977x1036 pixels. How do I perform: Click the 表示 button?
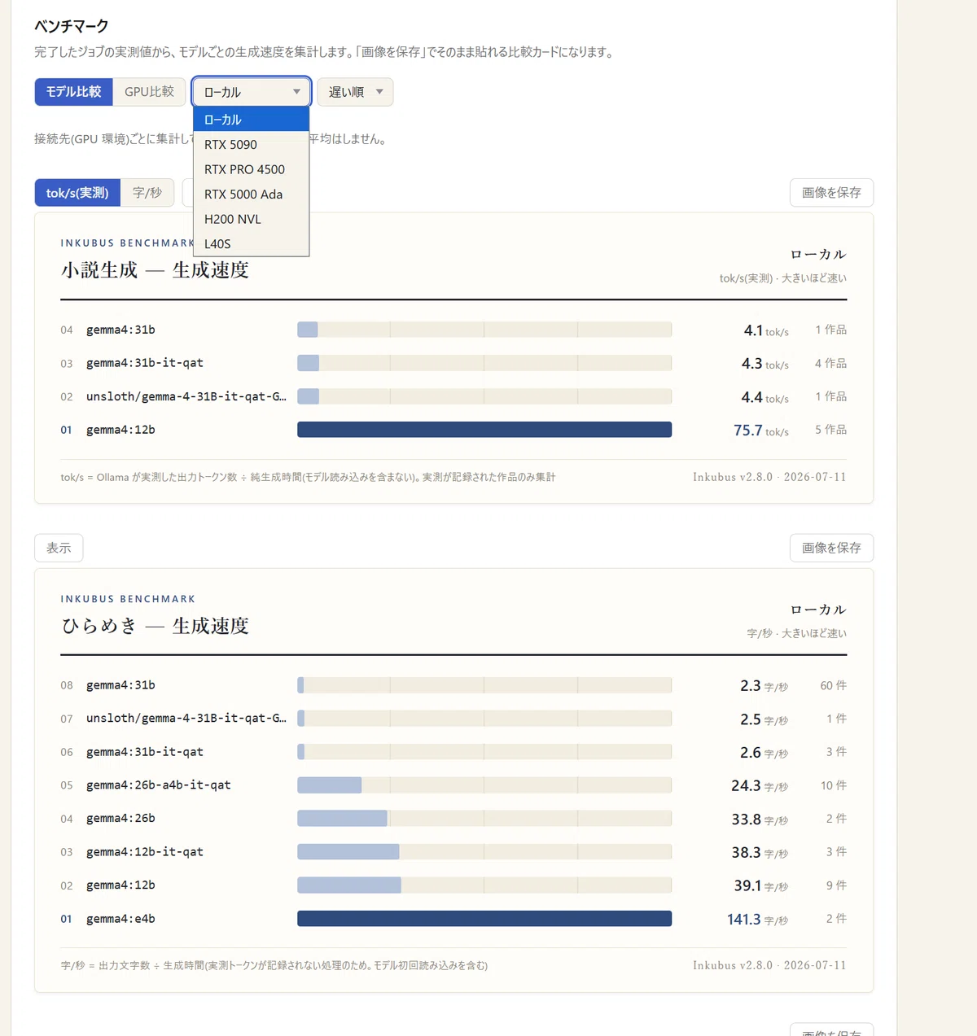(x=59, y=548)
